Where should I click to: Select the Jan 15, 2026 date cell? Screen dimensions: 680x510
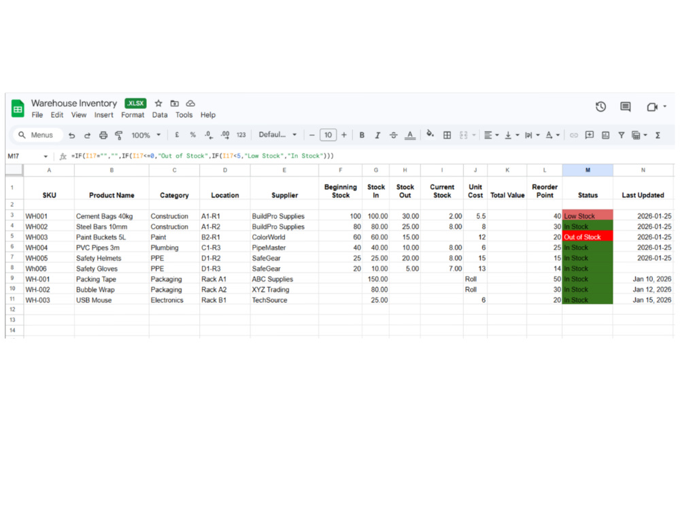click(643, 300)
